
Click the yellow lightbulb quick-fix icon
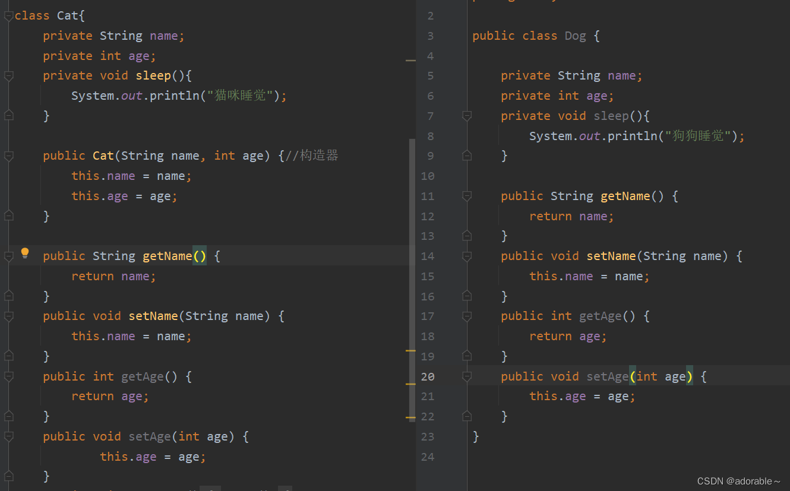pyautogui.click(x=25, y=254)
